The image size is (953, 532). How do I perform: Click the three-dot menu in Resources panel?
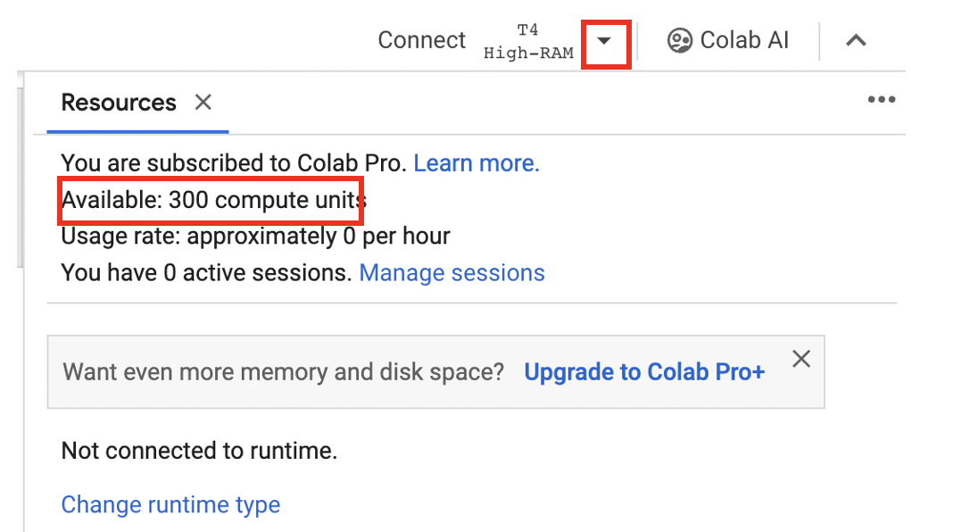pyautogui.click(x=882, y=100)
